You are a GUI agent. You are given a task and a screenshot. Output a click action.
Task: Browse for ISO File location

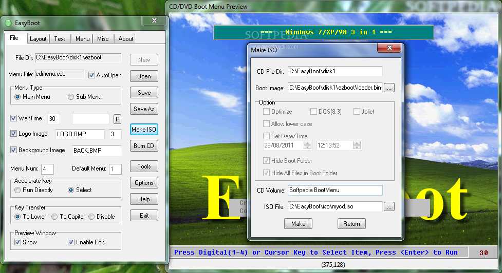point(389,206)
